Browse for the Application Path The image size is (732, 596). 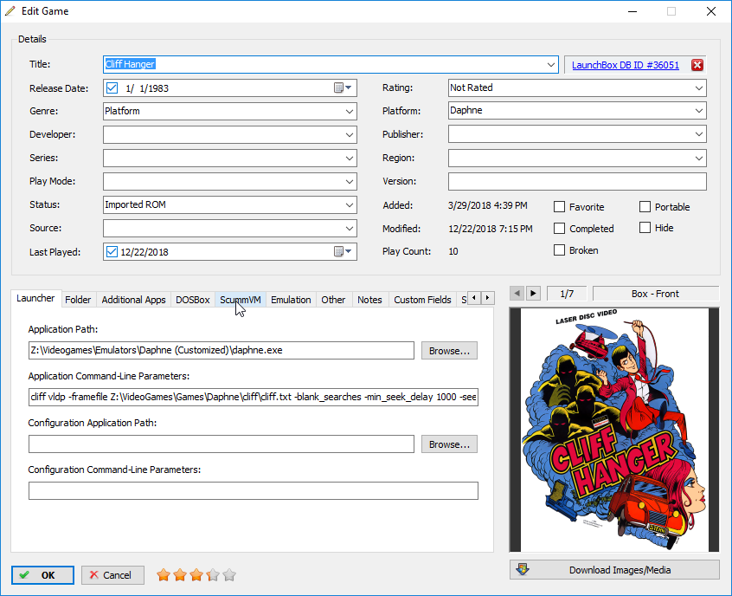(449, 351)
